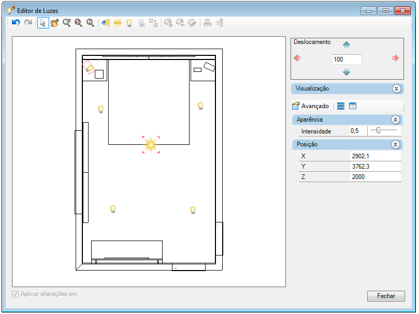The image size is (419, 314).
Task: Add a linear light with yellow bar icon
Action: click(118, 23)
